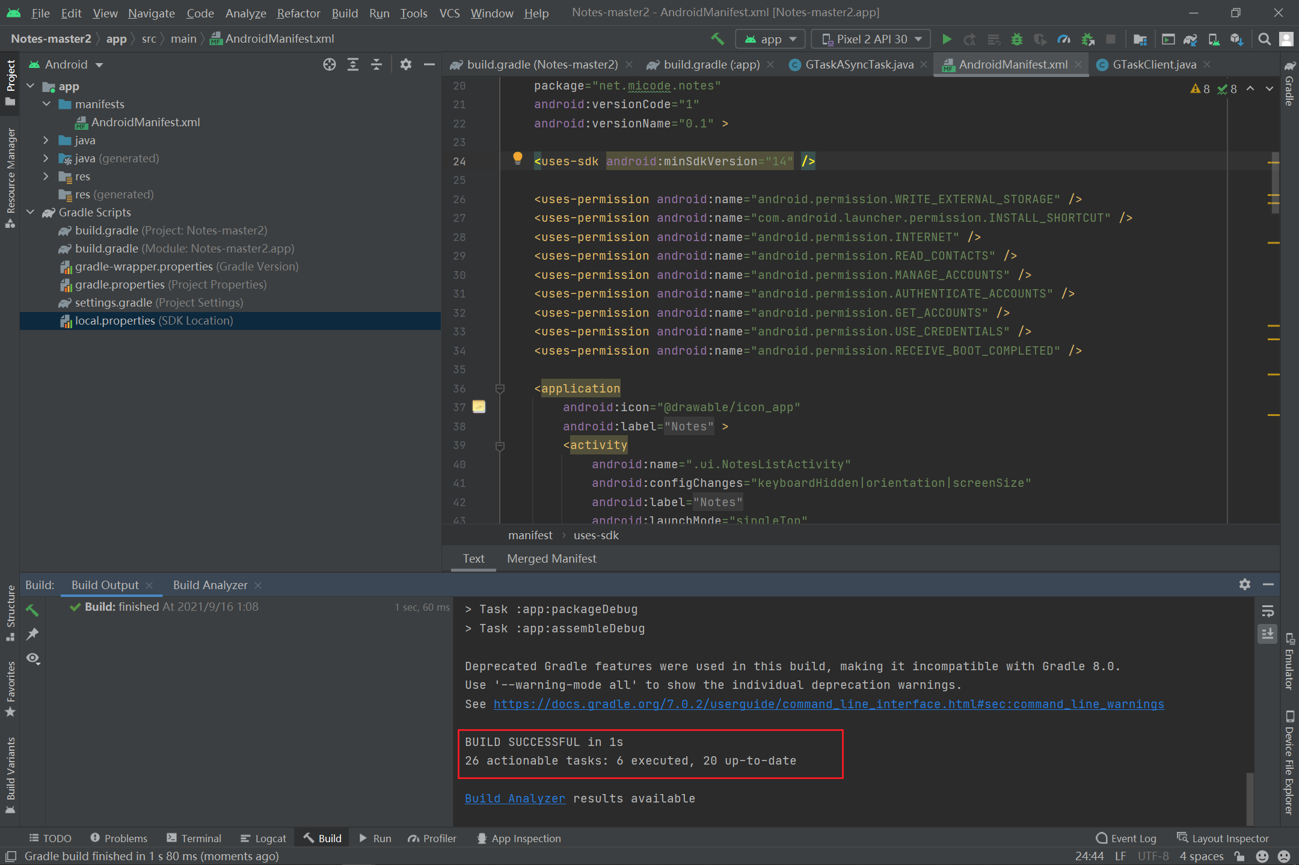The height and width of the screenshot is (865, 1299).
Task: Toggle the Resource Manager side panel
Action: pos(10,178)
